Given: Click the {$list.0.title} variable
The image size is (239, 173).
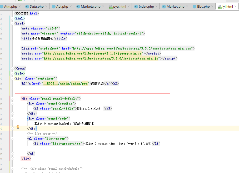Looking at the screenshot, I should coord(88,108).
